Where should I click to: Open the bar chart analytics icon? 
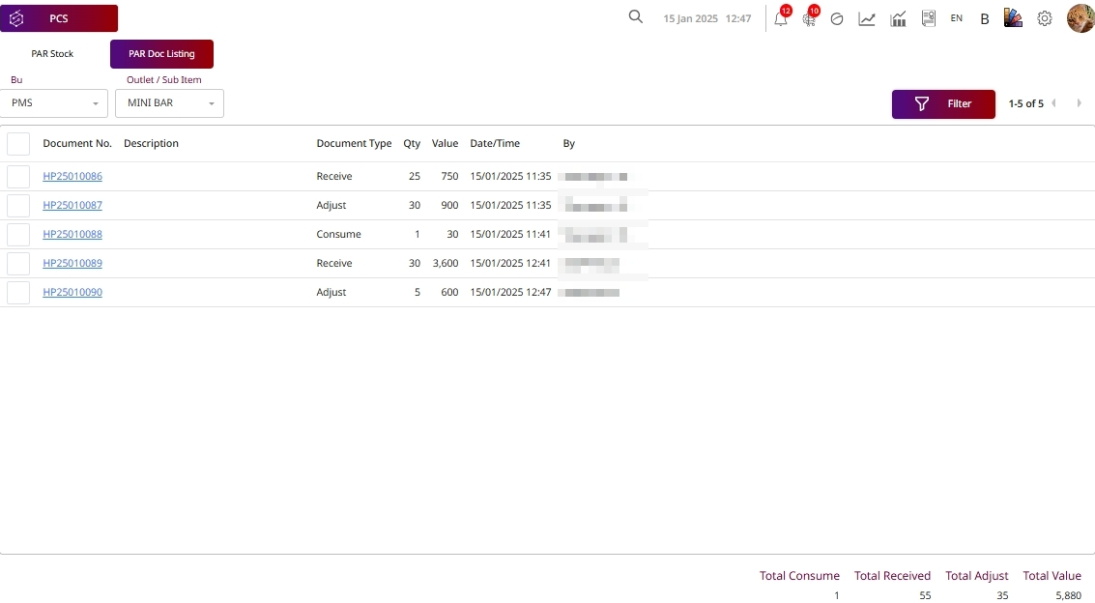pyautogui.click(x=898, y=18)
